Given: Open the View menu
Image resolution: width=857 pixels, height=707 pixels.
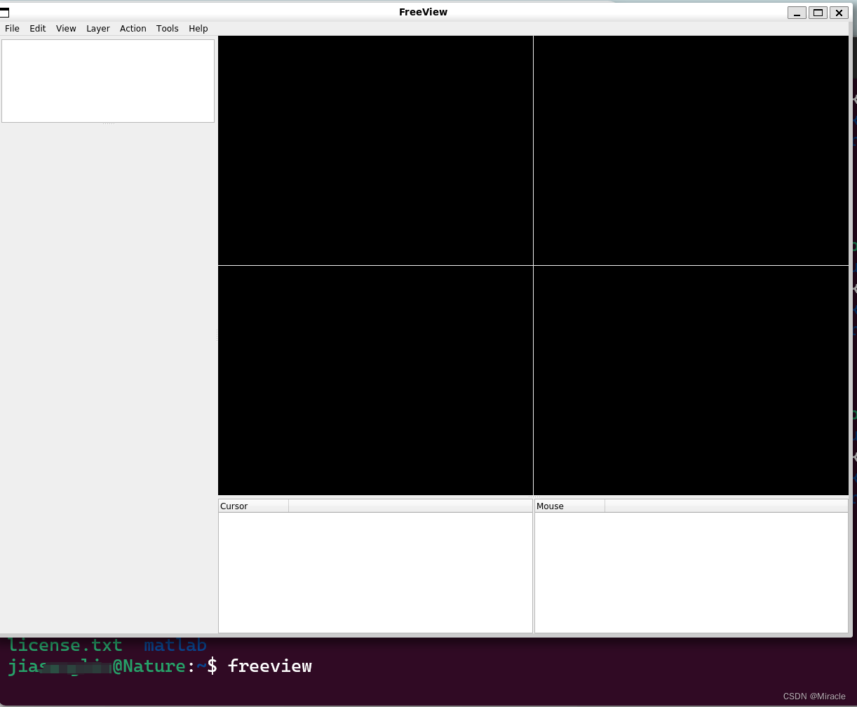Looking at the screenshot, I should (65, 29).
